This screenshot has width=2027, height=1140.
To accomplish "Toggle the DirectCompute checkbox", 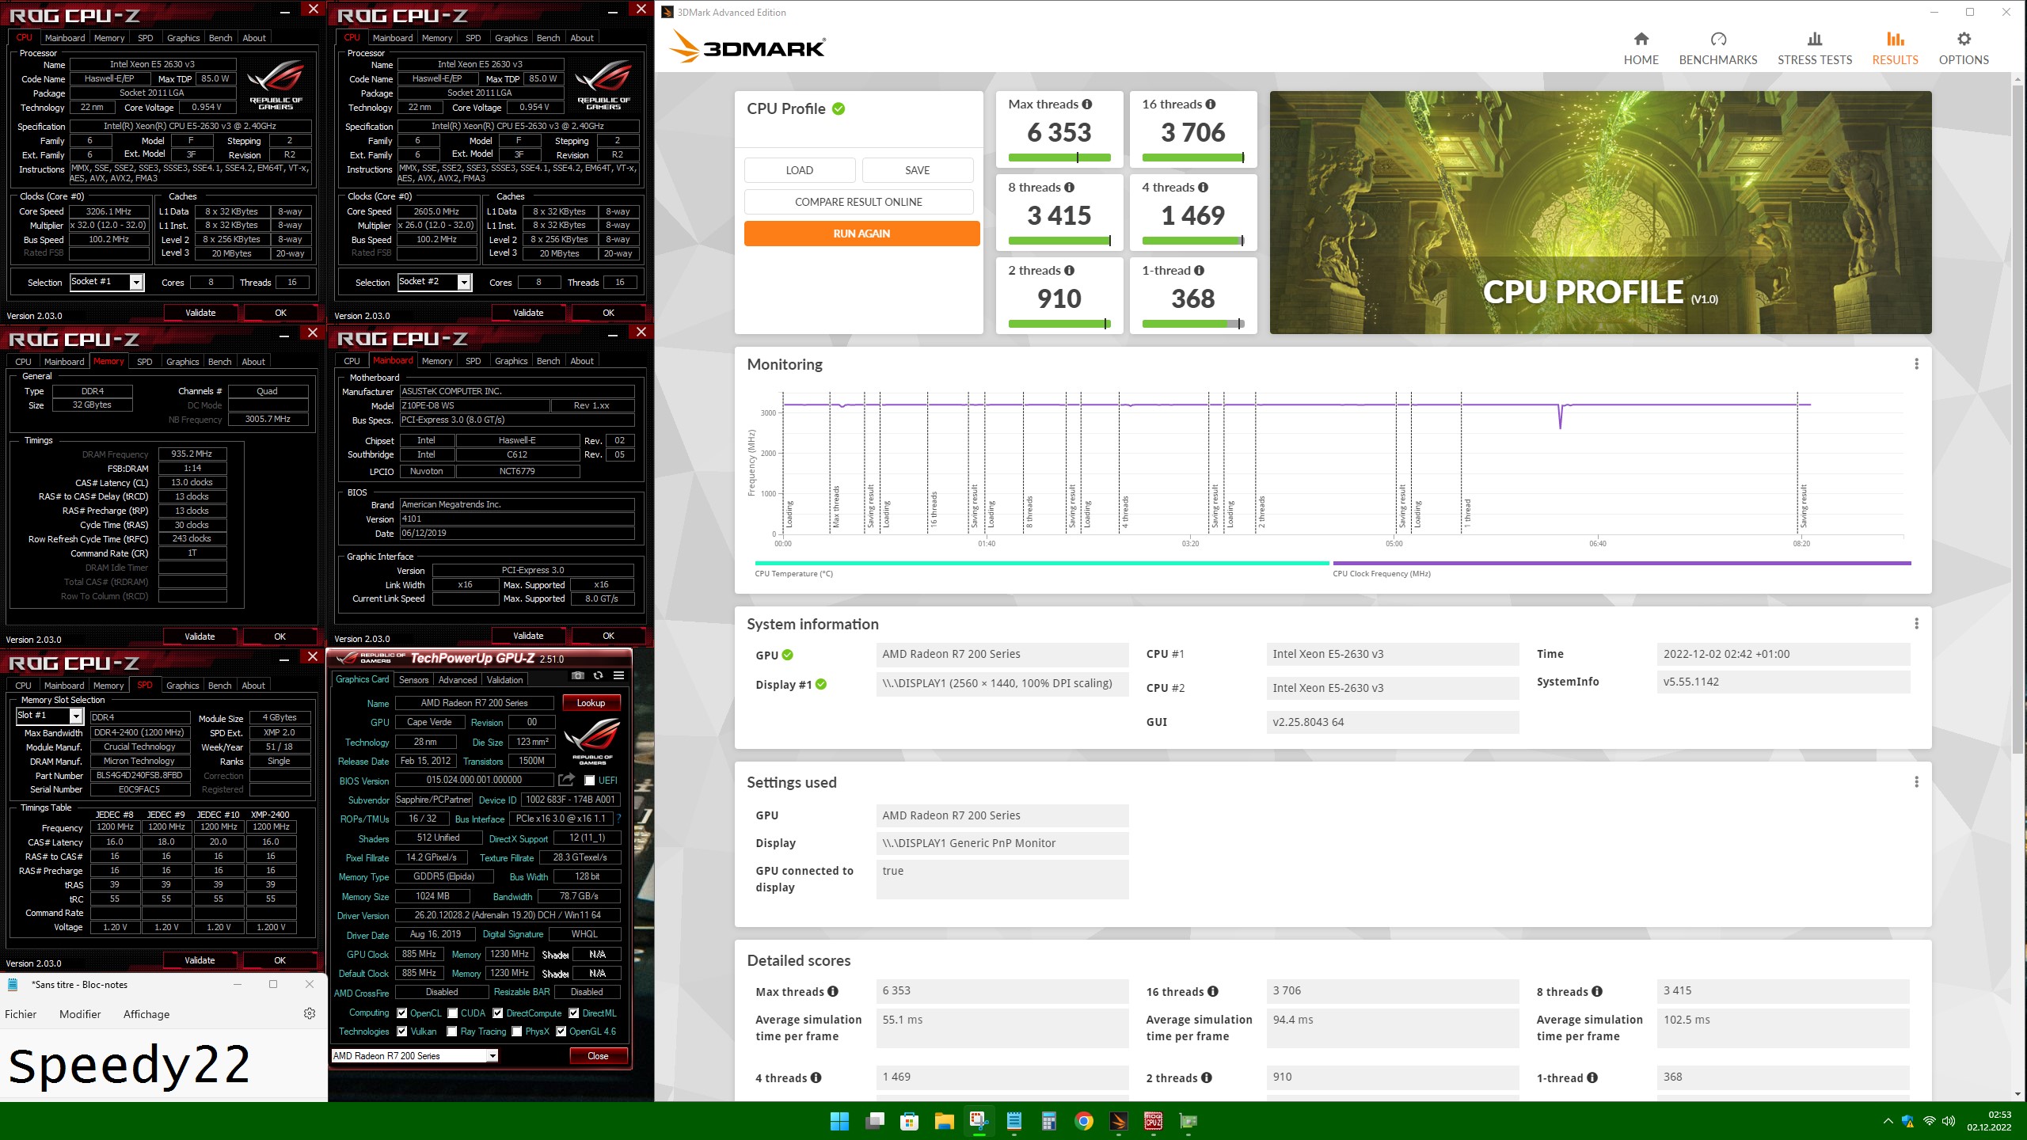I will pos(498,1013).
